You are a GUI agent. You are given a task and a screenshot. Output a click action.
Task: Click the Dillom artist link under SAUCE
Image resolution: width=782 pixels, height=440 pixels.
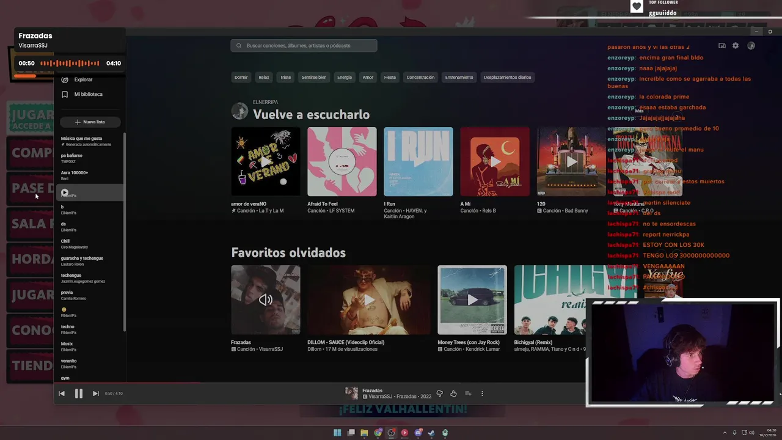(316, 349)
